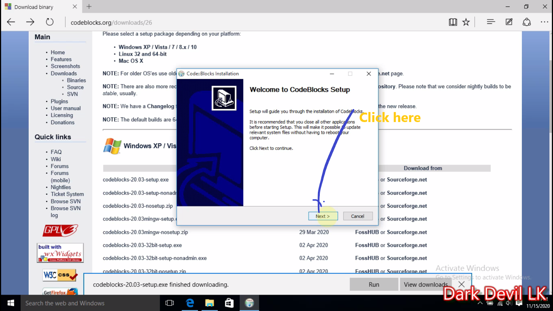Run the downloaded setup file
The image size is (553, 311).
tap(374, 284)
